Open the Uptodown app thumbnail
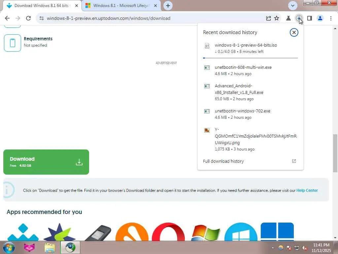This screenshot has width=338, height=254. [23, 232]
